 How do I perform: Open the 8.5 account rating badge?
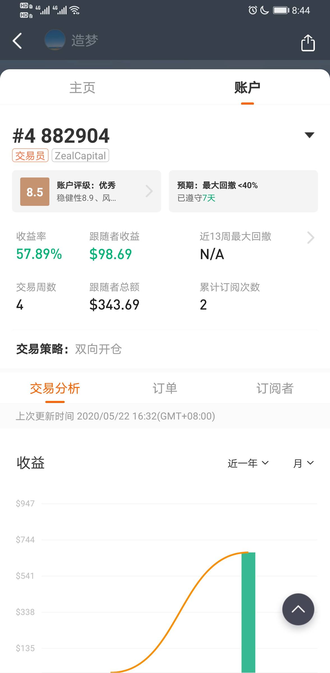tap(35, 192)
